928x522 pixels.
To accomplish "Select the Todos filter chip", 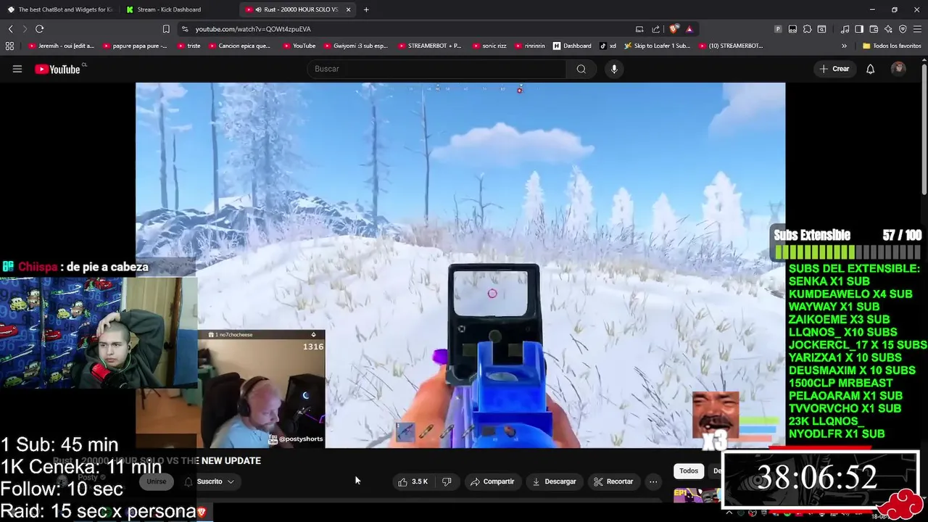I will tap(689, 471).
